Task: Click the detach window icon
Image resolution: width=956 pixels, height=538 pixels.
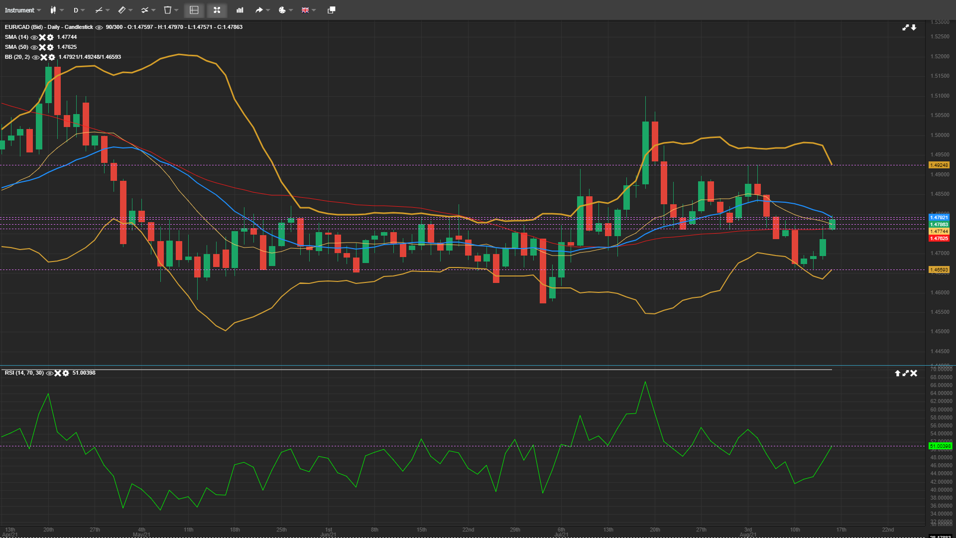Action: click(331, 10)
